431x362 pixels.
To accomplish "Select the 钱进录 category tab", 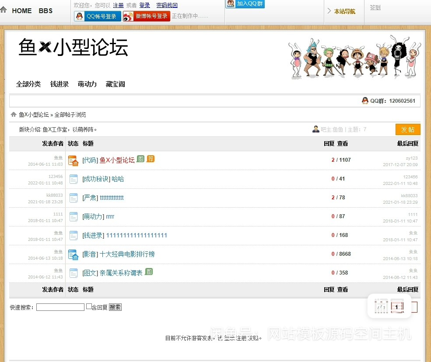I will point(60,84).
